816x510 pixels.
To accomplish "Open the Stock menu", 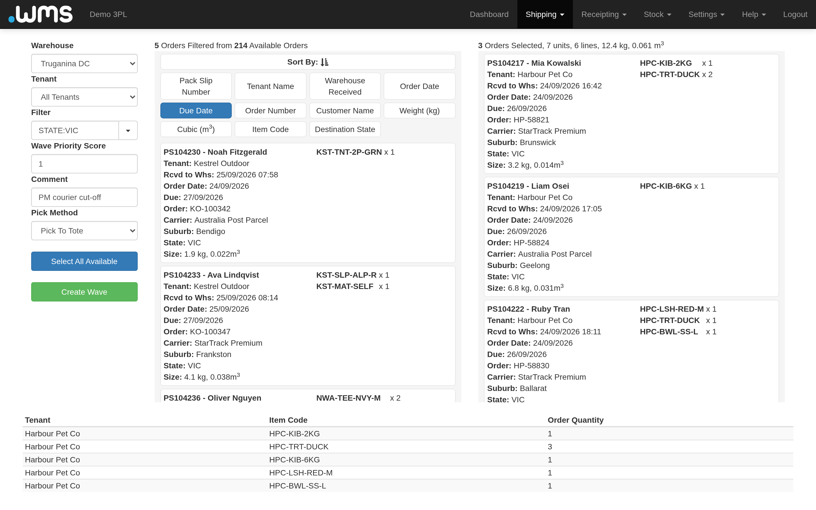I will 657,14.
